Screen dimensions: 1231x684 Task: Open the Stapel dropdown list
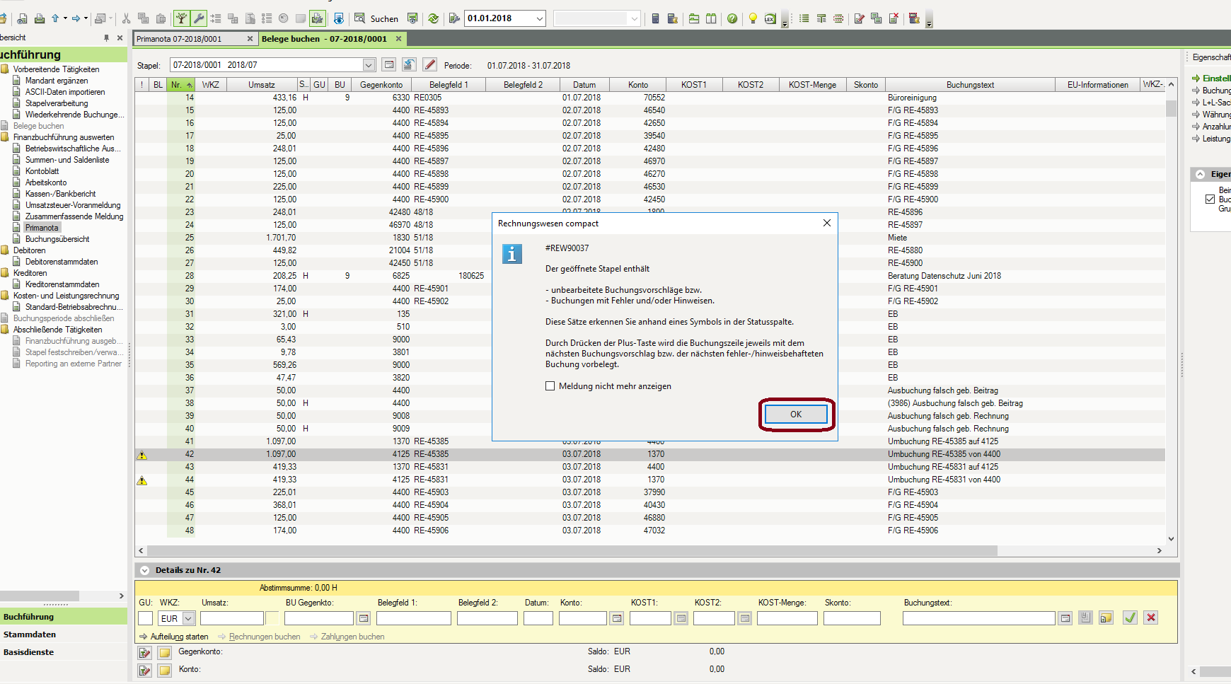[x=369, y=65]
